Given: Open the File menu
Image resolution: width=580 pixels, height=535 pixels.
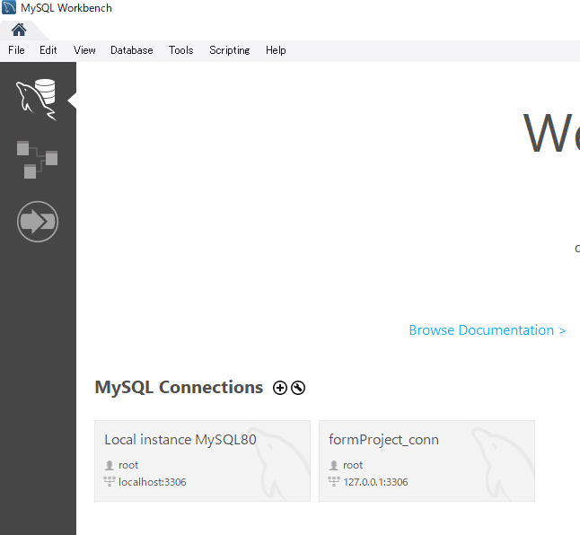Looking at the screenshot, I should [16, 50].
